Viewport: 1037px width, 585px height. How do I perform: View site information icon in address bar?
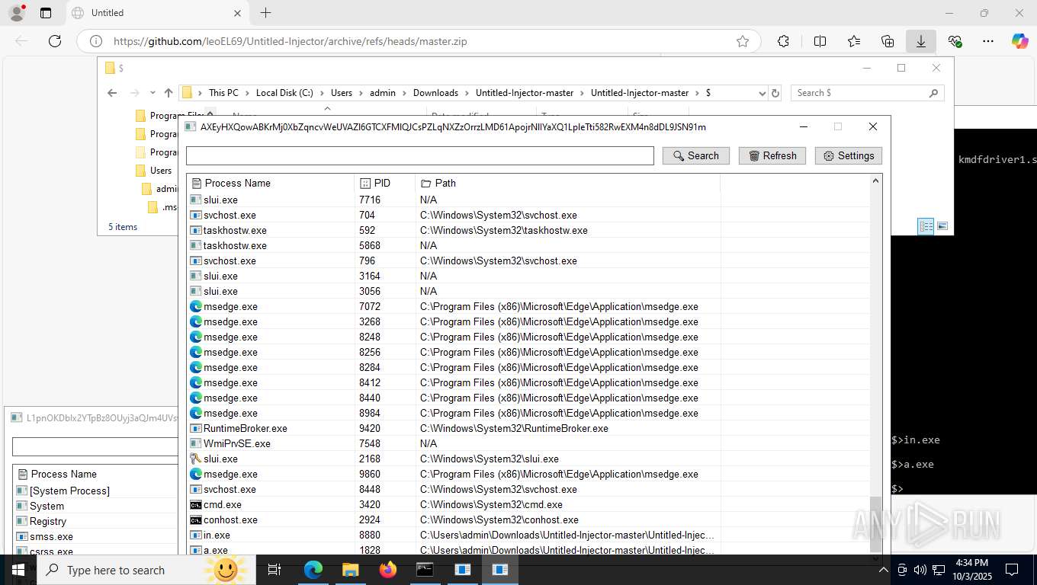pos(95,41)
